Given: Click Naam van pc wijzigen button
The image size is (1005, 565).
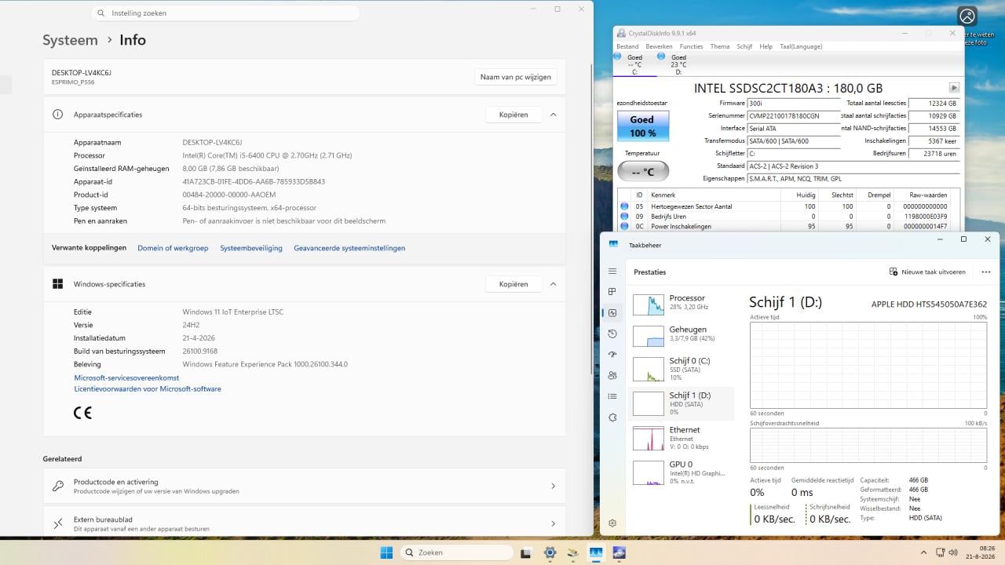Looking at the screenshot, I should pyautogui.click(x=516, y=77).
